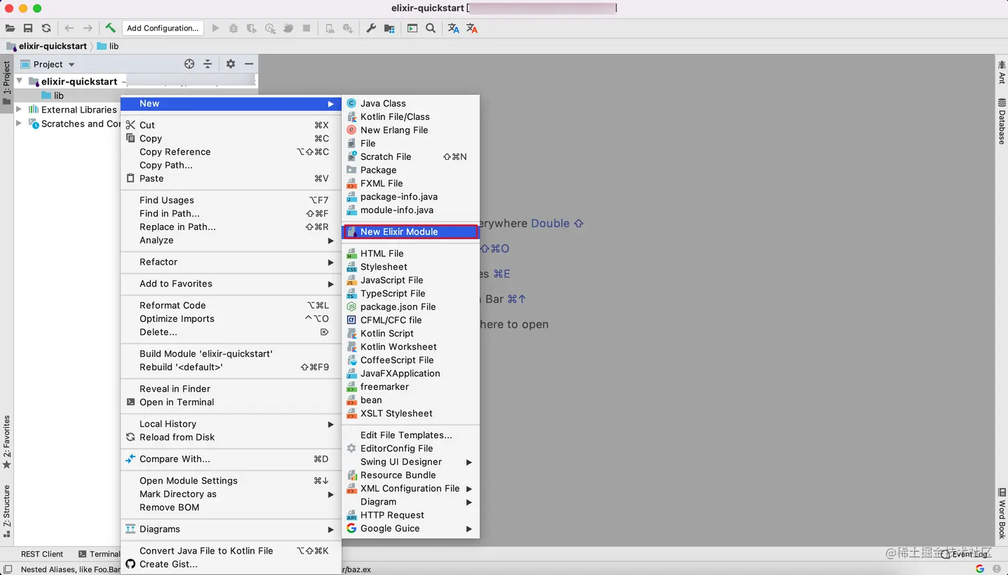This screenshot has width=1008, height=575.
Task: Click the Run play icon in toolbar
Action: pos(215,28)
